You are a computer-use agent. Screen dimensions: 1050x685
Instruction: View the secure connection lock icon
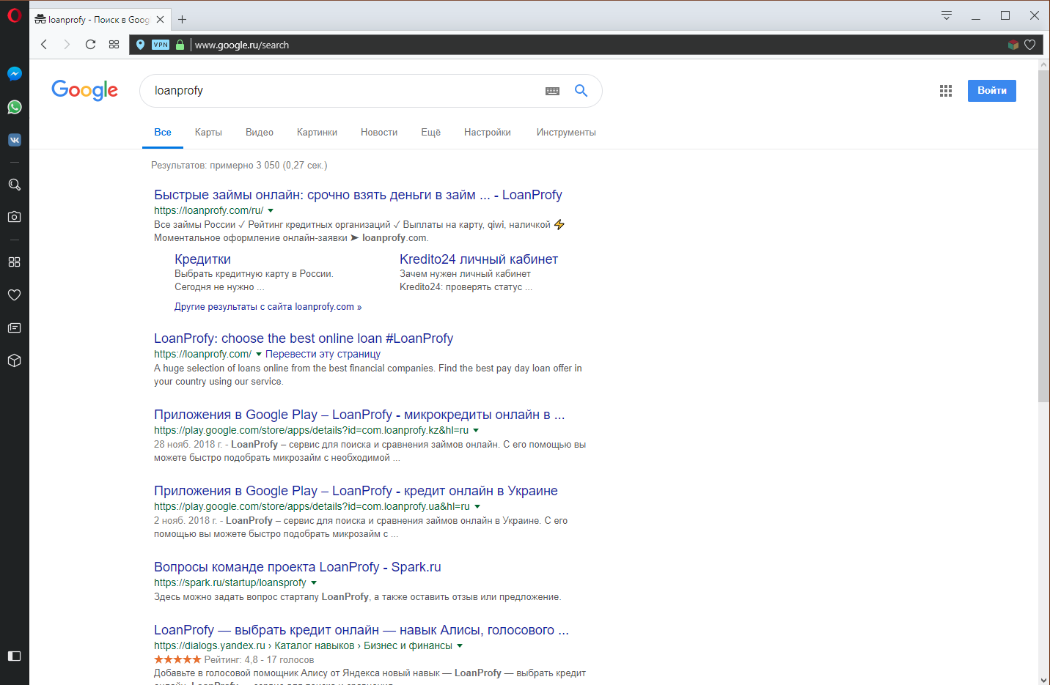(x=180, y=45)
